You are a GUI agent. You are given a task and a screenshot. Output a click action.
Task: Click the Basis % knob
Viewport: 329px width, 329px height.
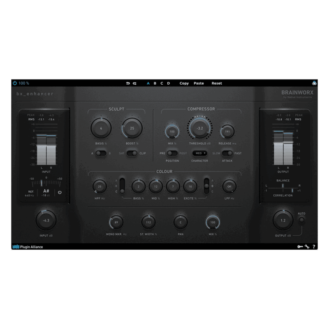[x=101, y=128]
